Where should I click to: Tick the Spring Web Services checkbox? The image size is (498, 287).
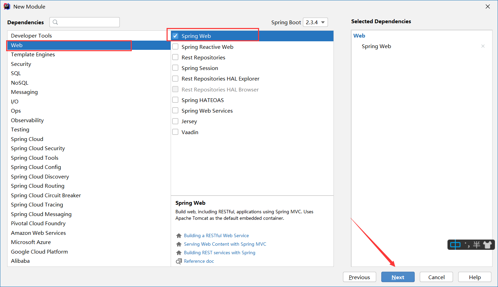[175, 111]
